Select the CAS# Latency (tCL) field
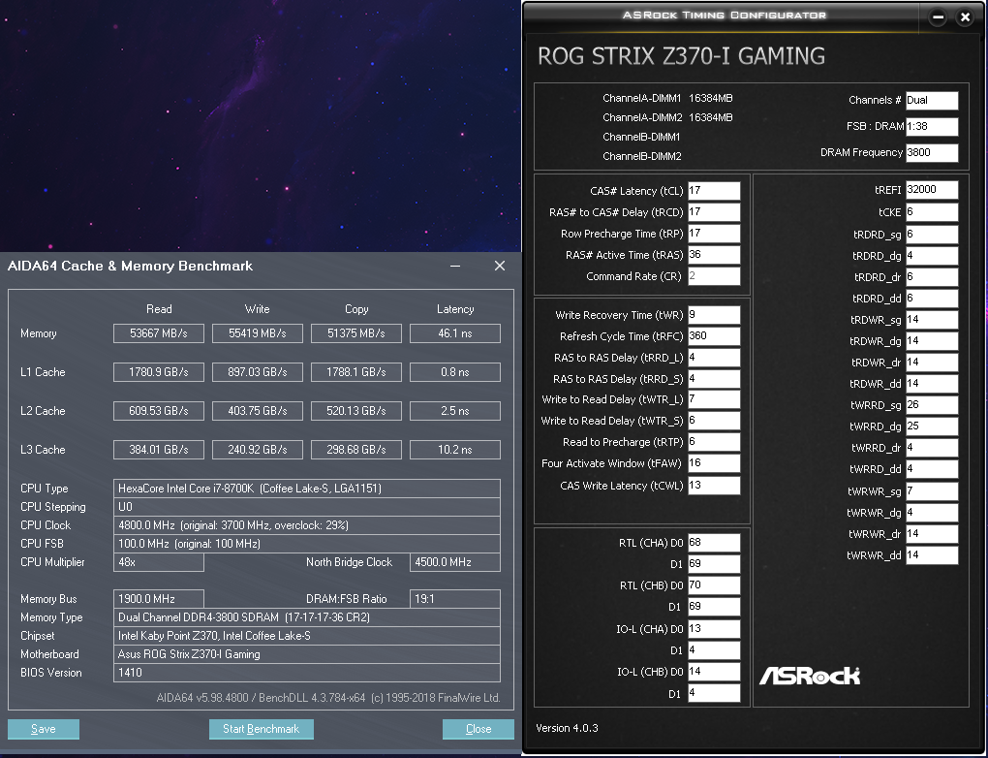Screen dimensions: 988x758 point(714,190)
